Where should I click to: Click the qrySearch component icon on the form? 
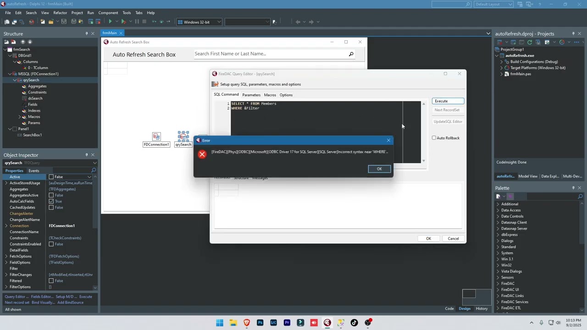click(183, 136)
